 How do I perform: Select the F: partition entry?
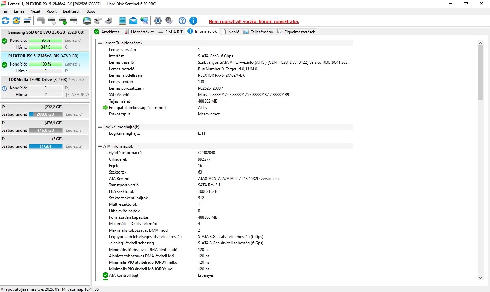45,142
